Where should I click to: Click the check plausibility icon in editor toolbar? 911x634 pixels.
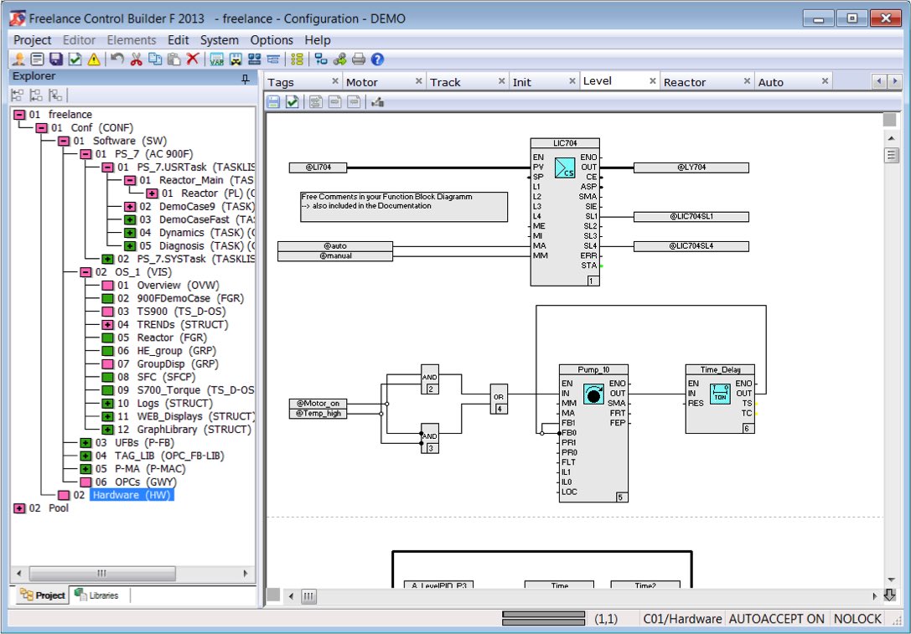(x=292, y=102)
